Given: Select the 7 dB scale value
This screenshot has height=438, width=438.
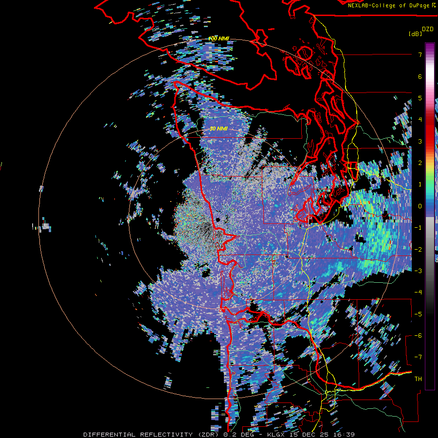Looking at the screenshot, I should (x=420, y=55).
